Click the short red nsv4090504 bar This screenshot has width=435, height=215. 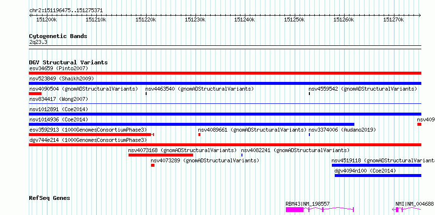pos(35,94)
